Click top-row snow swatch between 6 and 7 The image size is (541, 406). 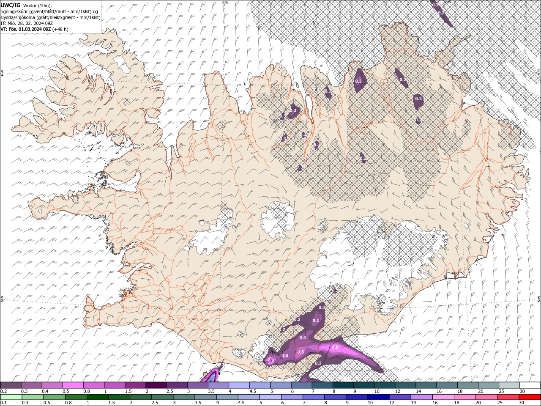pyautogui.click(x=301, y=385)
